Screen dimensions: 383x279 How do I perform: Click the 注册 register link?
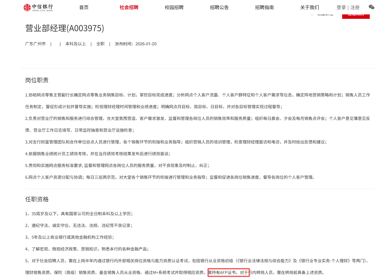click(355, 7)
